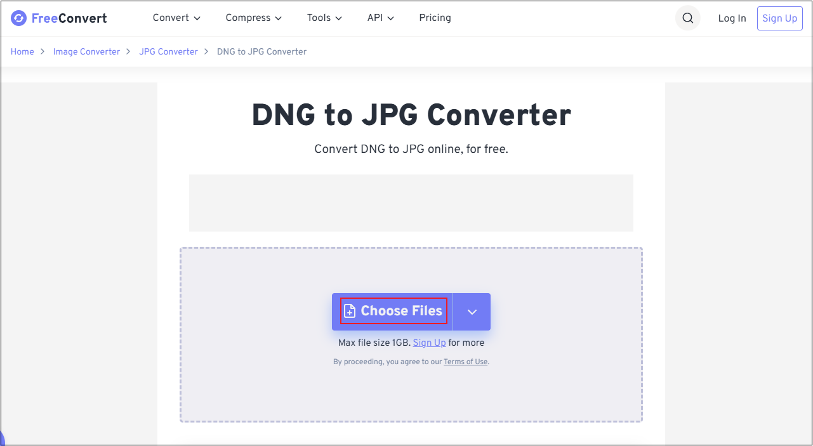
Task: View the Terms of Use link
Action: (x=465, y=362)
